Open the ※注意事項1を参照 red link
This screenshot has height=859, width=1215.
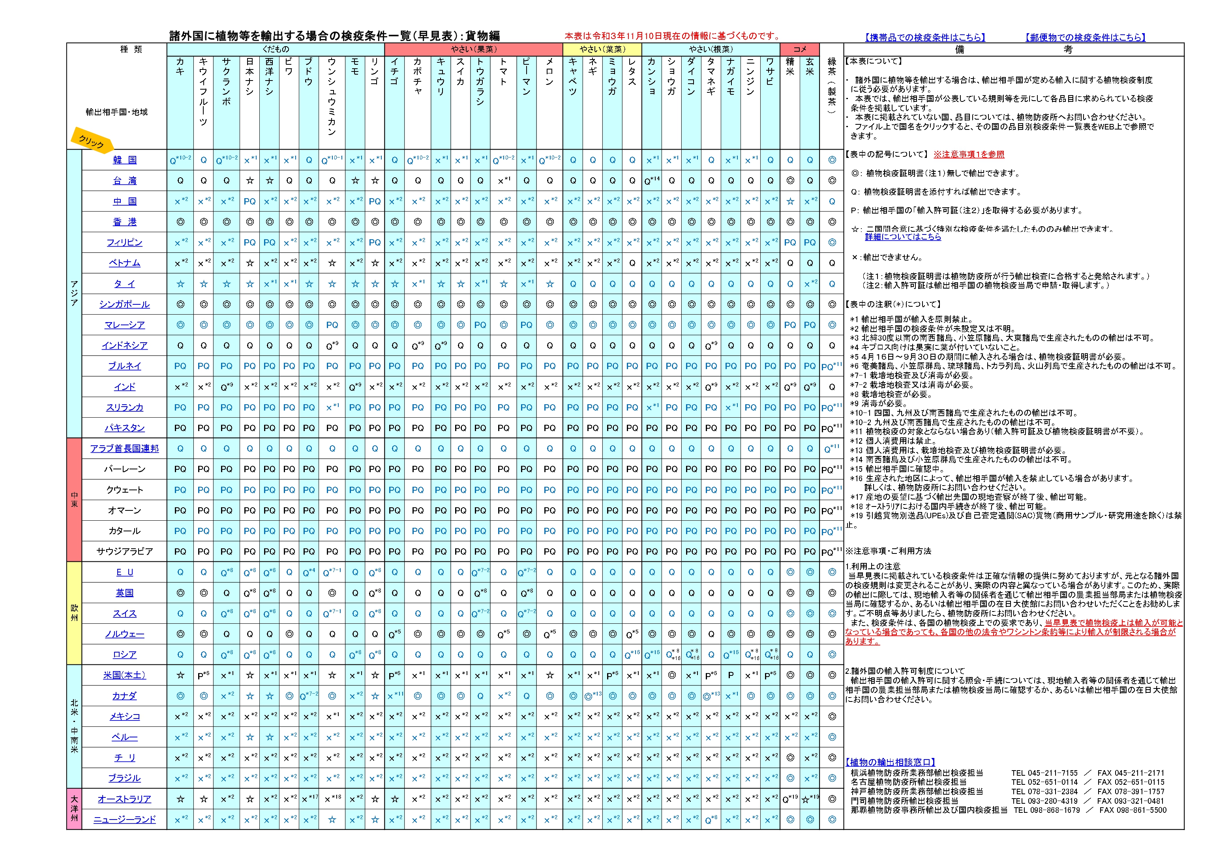[968, 154]
